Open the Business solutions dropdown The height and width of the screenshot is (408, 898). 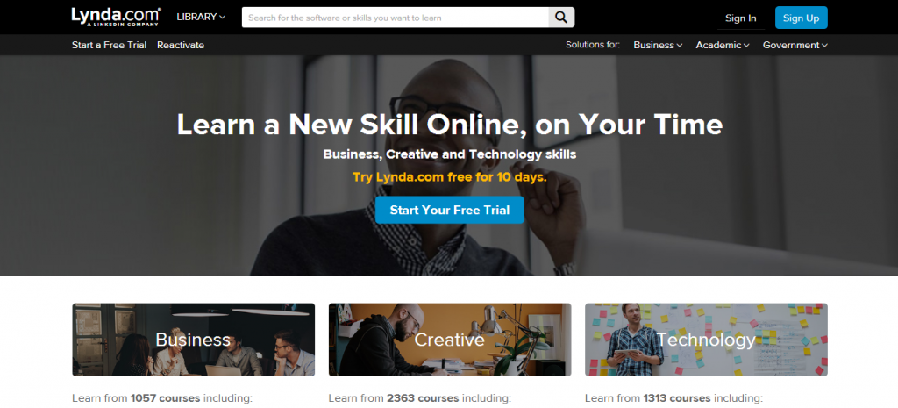pyautogui.click(x=658, y=45)
